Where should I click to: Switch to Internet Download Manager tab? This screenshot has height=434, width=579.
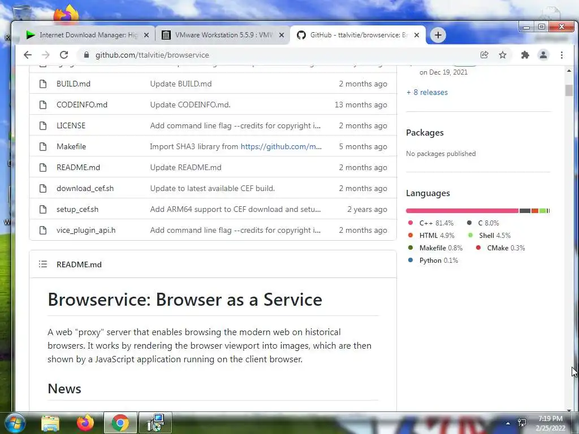click(88, 35)
